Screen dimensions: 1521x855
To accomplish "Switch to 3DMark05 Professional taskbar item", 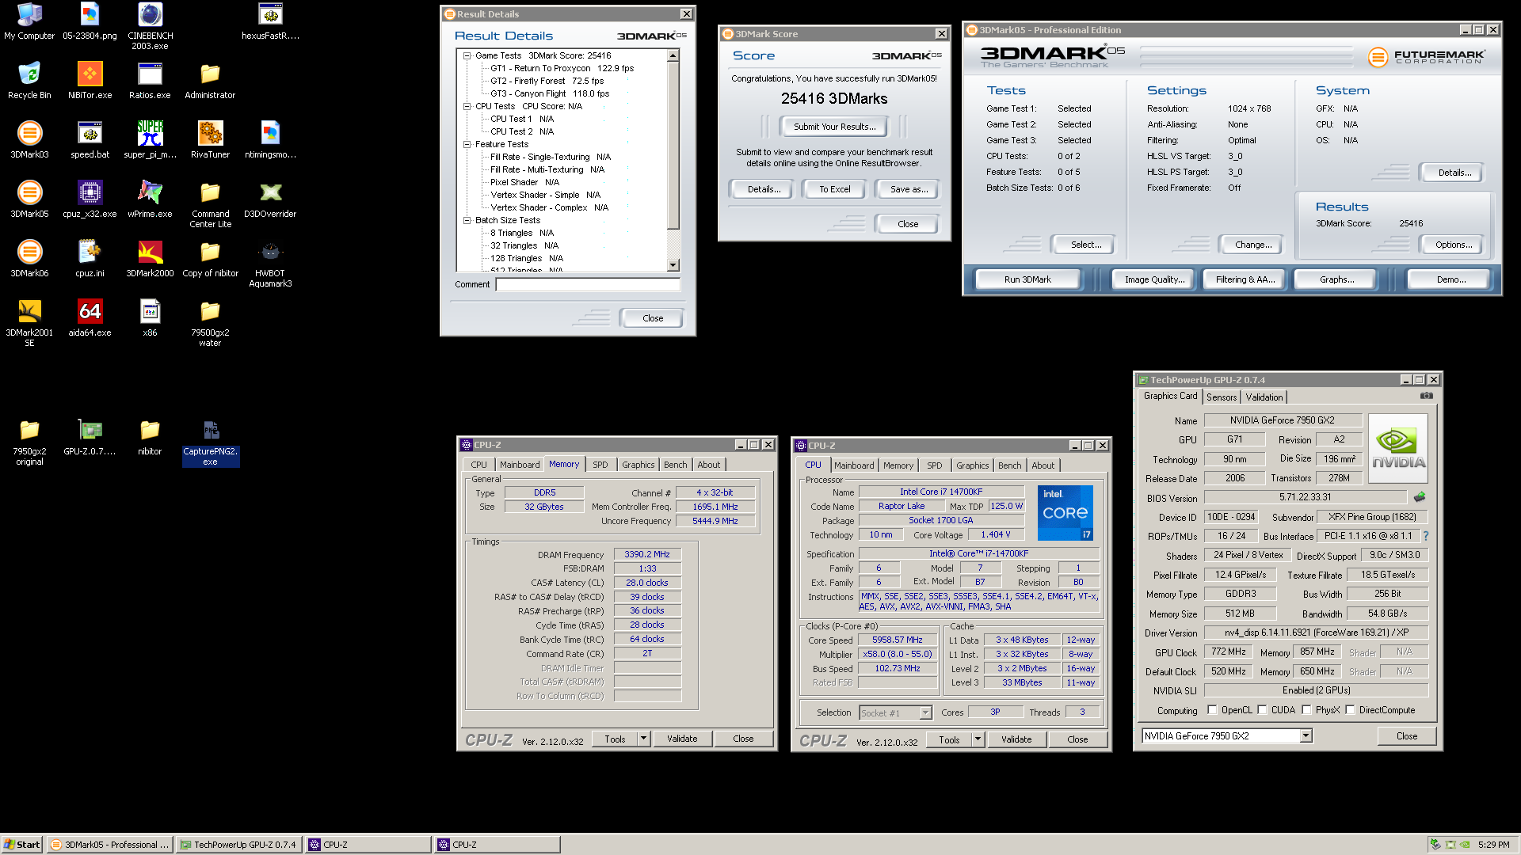I will 110,845.
